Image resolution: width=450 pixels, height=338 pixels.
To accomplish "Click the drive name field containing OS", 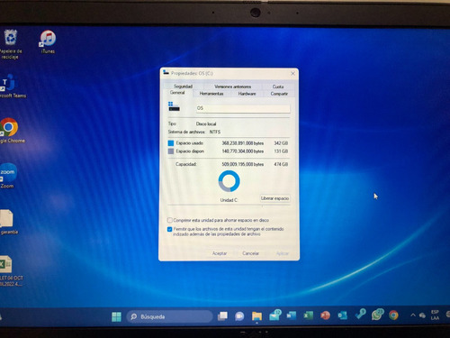I will coord(243,108).
